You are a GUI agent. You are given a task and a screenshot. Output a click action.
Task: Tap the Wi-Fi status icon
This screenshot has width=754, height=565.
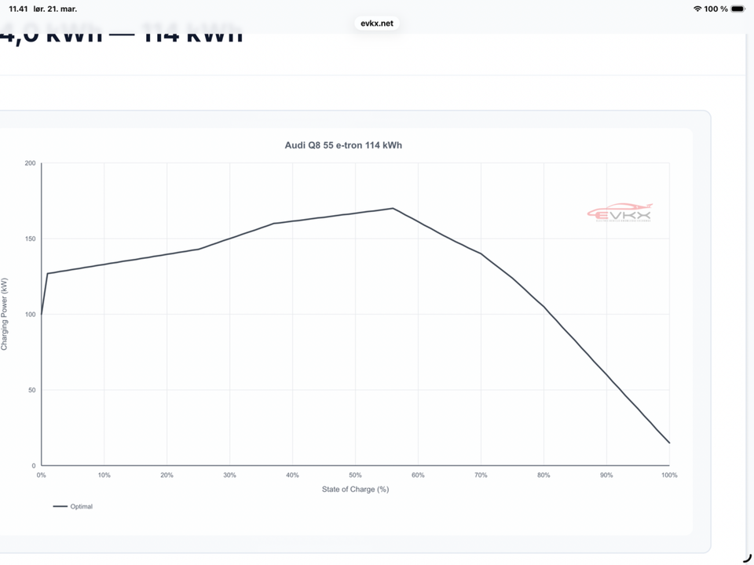pos(697,9)
